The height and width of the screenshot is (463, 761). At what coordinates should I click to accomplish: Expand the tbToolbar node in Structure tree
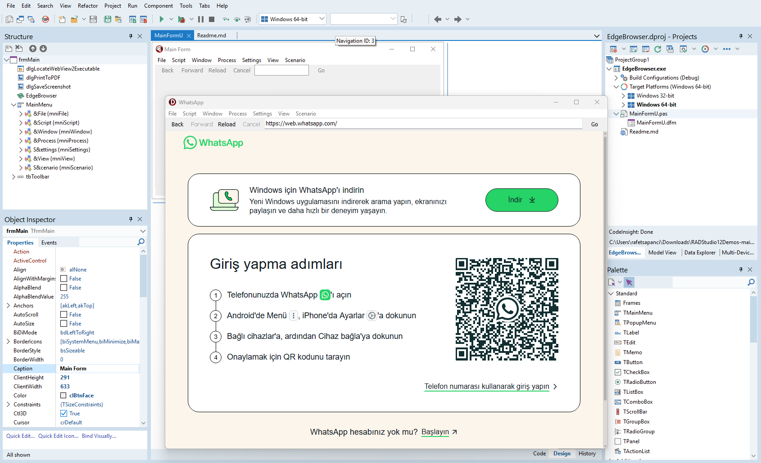coord(14,177)
